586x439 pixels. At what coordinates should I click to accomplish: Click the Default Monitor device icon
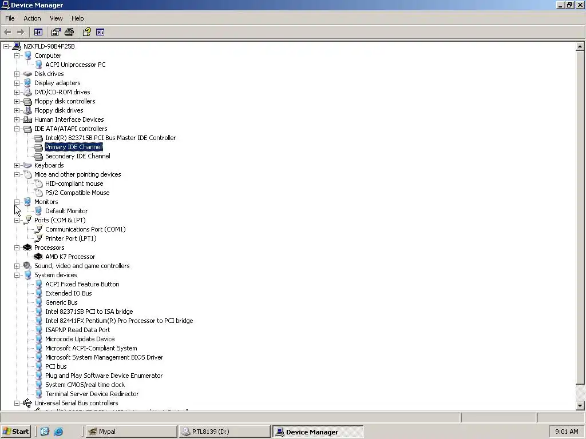(38, 211)
